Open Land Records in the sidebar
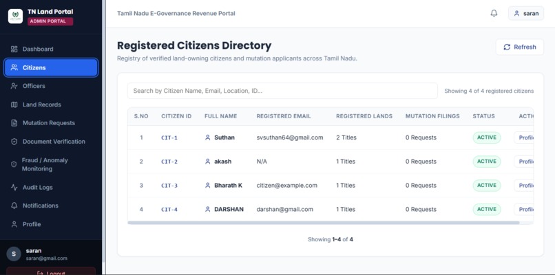 51,104
